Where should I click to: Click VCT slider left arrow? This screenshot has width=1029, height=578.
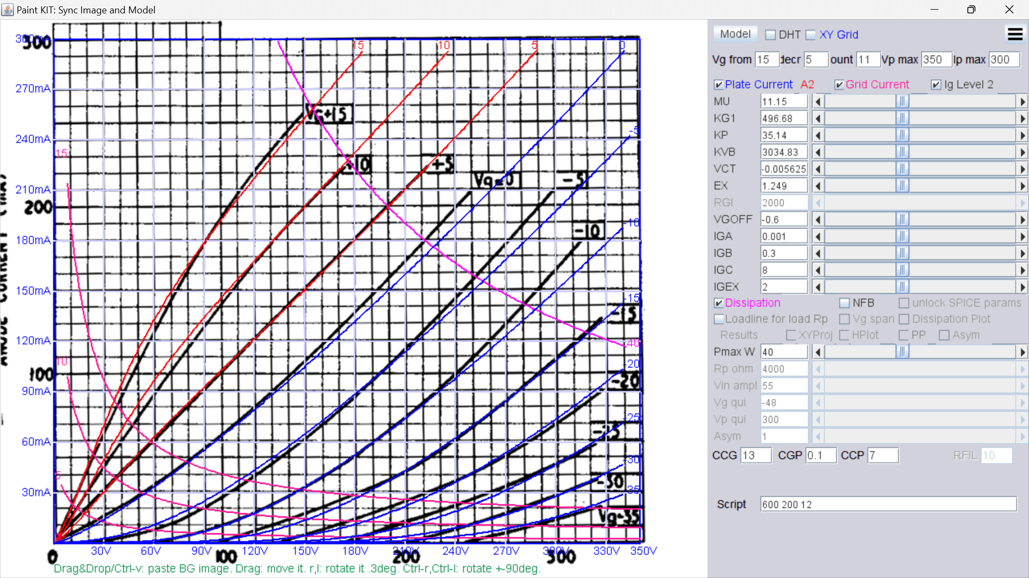[818, 169]
